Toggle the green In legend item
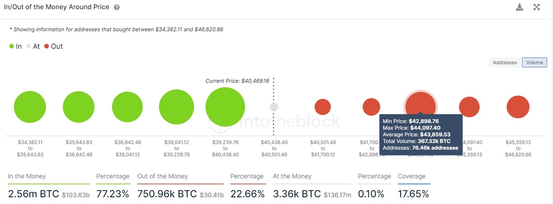Screen dimensions: 553x204 pos(15,46)
